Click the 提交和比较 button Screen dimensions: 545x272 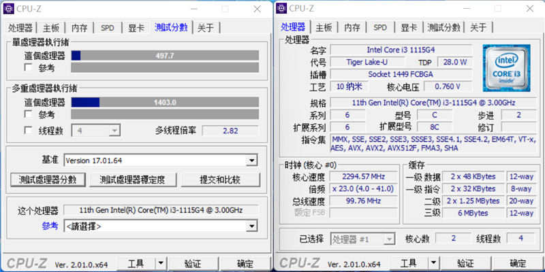[x=220, y=180]
